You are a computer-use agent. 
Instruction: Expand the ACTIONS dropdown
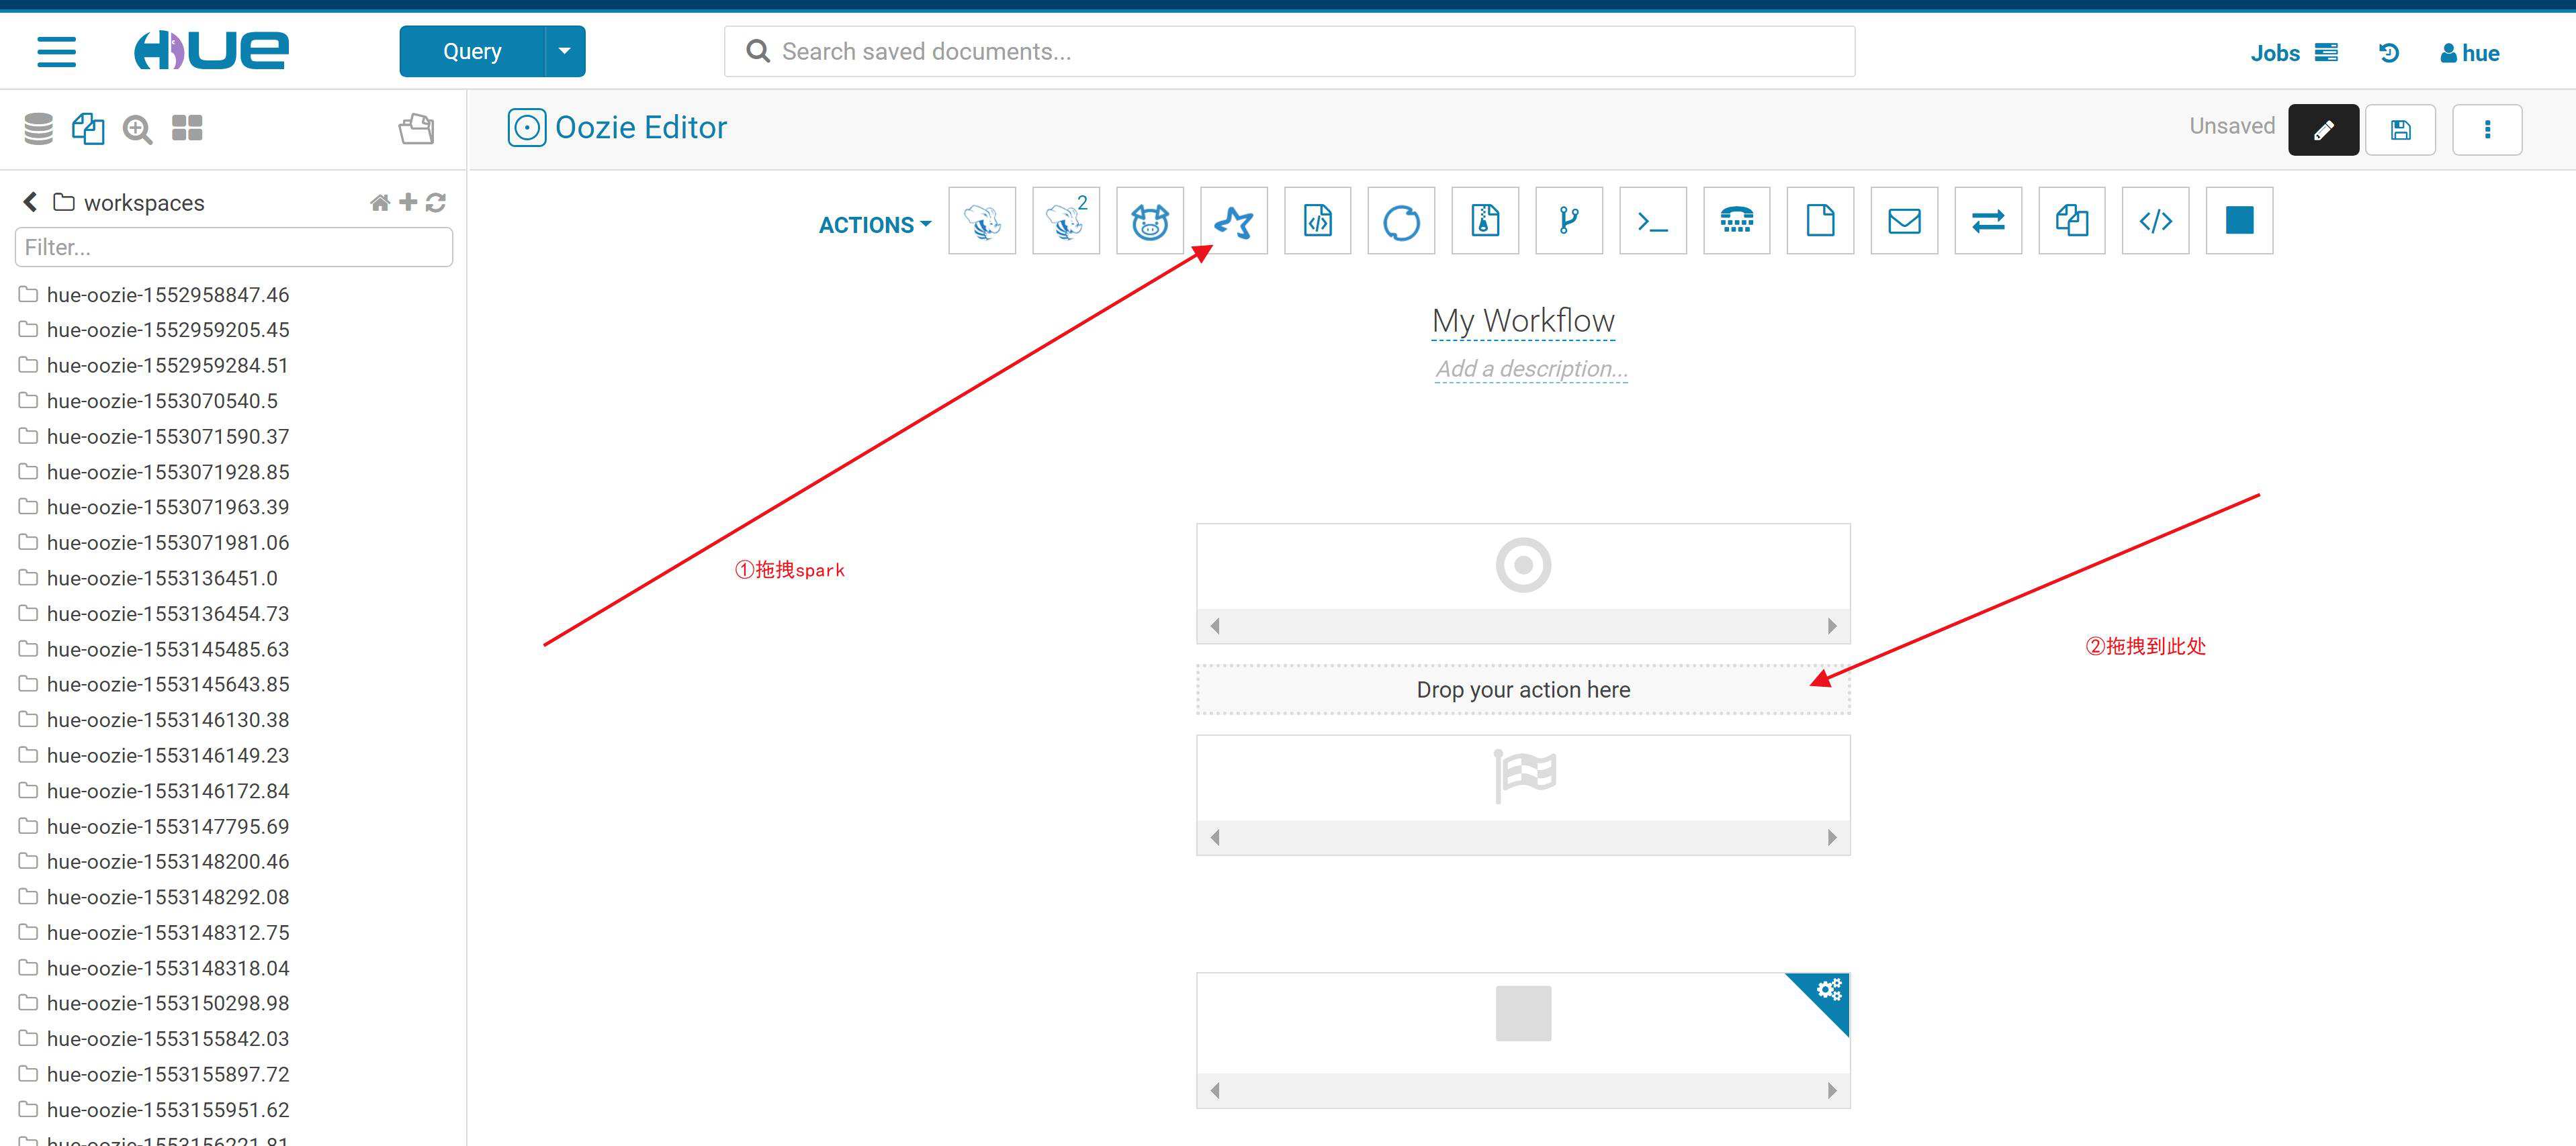[875, 225]
